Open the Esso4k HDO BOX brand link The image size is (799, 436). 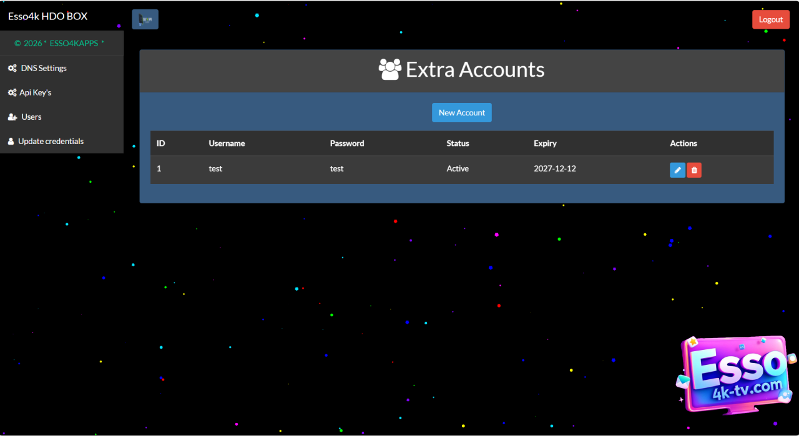point(48,16)
